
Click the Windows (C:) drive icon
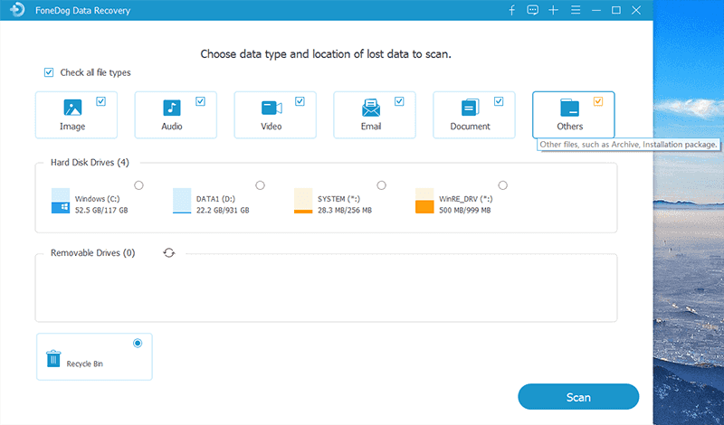61,201
